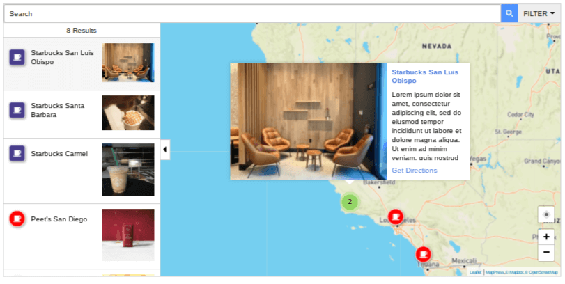Click purple cup icon for Starbucks San Luis Obispo
The image size is (565, 284).
pyautogui.click(x=17, y=57)
